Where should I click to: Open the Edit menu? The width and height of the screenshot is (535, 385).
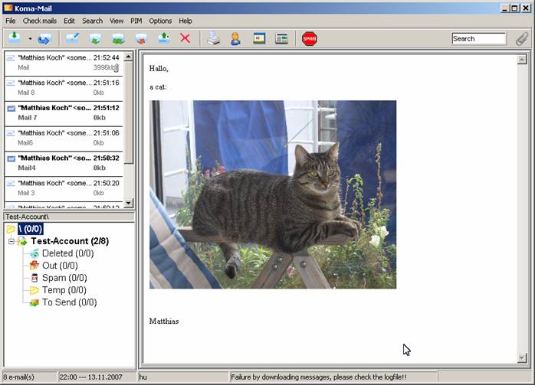coord(69,21)
